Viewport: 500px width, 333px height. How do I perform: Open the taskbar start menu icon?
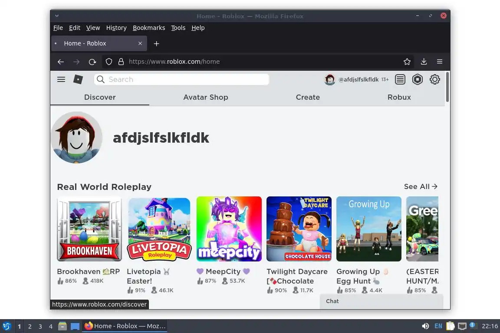point(7,326)
